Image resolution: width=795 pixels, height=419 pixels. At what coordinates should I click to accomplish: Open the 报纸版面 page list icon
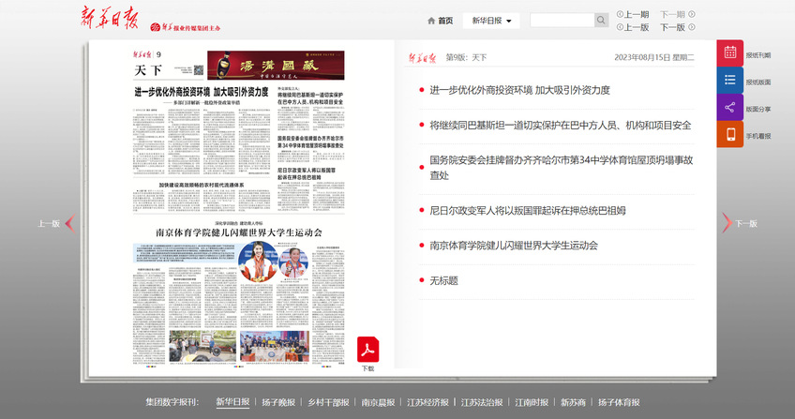coord(730,81)
